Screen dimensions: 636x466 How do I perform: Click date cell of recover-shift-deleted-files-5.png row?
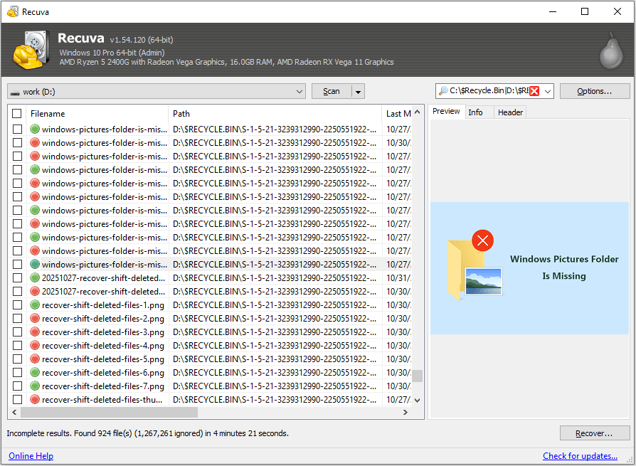398,359
